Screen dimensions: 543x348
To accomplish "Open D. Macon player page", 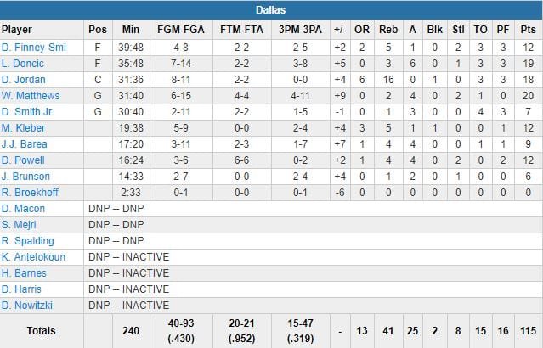I will (24, 209).
